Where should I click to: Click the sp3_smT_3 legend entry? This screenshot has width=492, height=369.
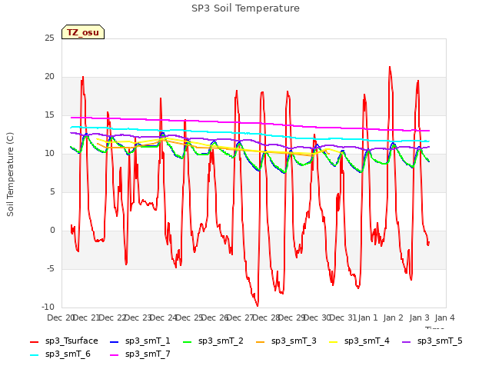coord(286,341)
